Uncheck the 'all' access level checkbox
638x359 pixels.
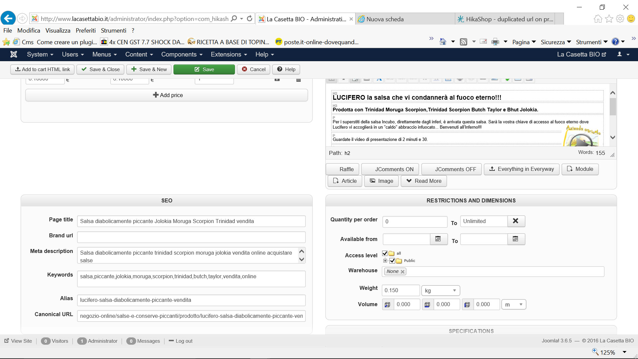[385, 253]
